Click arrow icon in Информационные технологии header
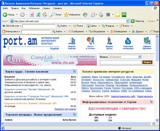 point(151,102)
